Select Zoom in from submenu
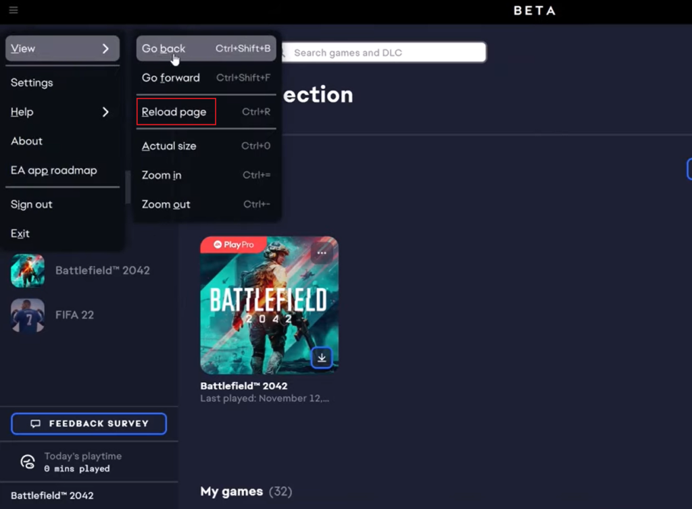The image size is (692, 509). (x=206, y=175)
